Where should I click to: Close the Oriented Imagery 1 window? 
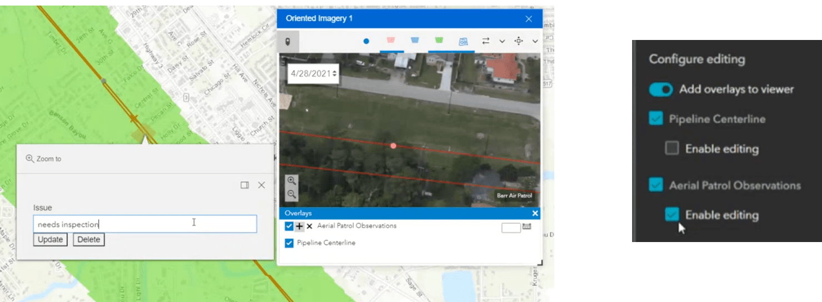coord(529,19)
